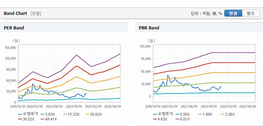Switch to the 연결 view toggle
This screenshot has width=263, height=126.
pos(233,13)
